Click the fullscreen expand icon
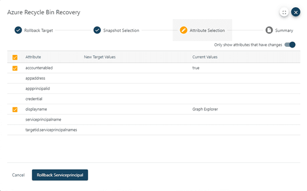Image resolution: width=307 pixels, height=191 pixels. (284, 12)
